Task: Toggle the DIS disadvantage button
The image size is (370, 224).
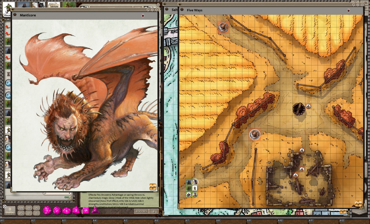Action: (x=21, y=213)
